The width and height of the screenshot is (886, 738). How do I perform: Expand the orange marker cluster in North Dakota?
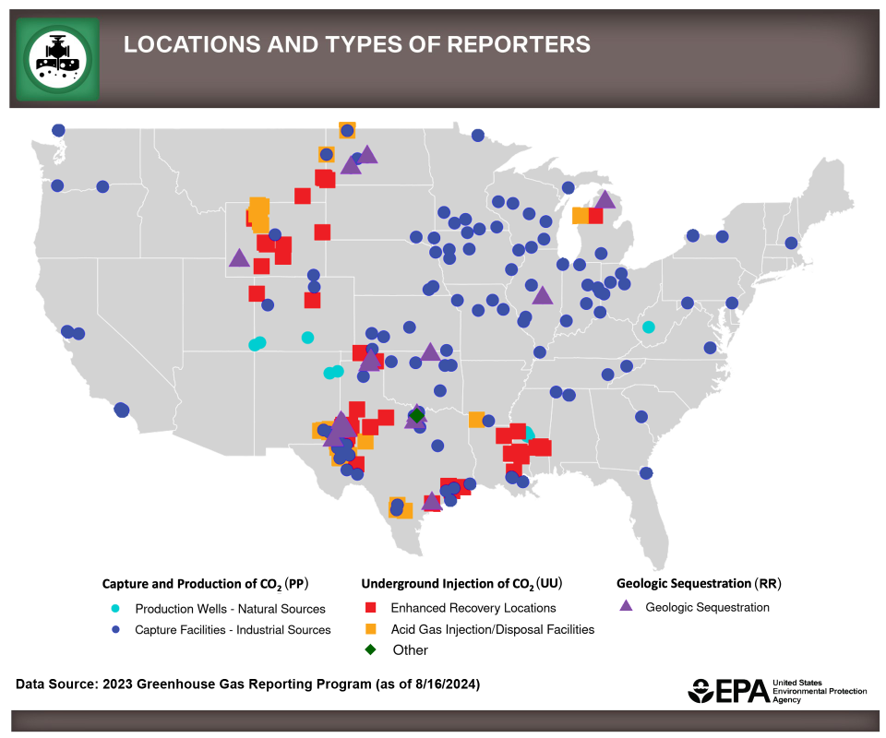click(348, 131)
